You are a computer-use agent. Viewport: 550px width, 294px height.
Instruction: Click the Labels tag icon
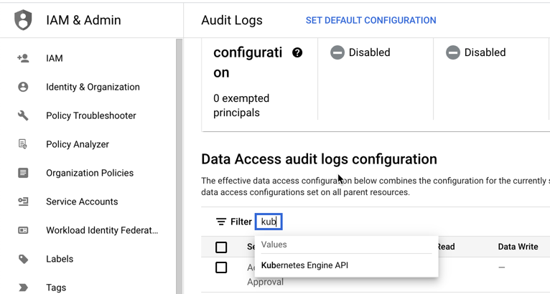point(23,259)
